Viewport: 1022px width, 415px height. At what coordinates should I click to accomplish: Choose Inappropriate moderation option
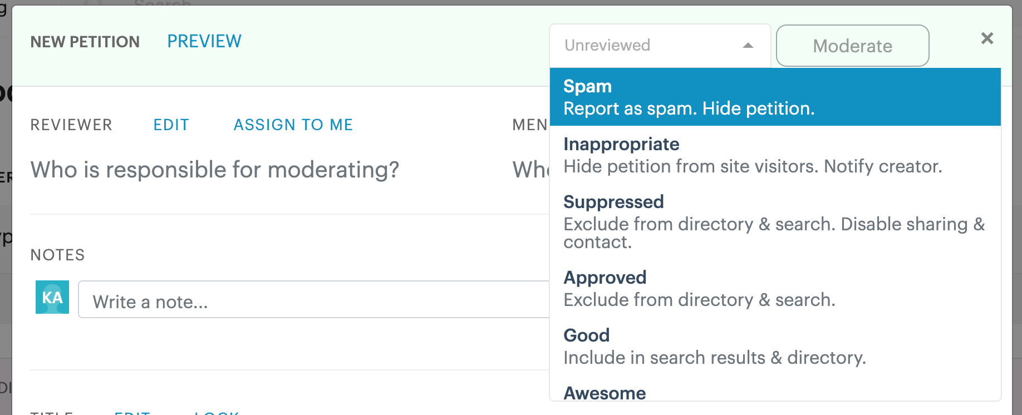point(775,155)
